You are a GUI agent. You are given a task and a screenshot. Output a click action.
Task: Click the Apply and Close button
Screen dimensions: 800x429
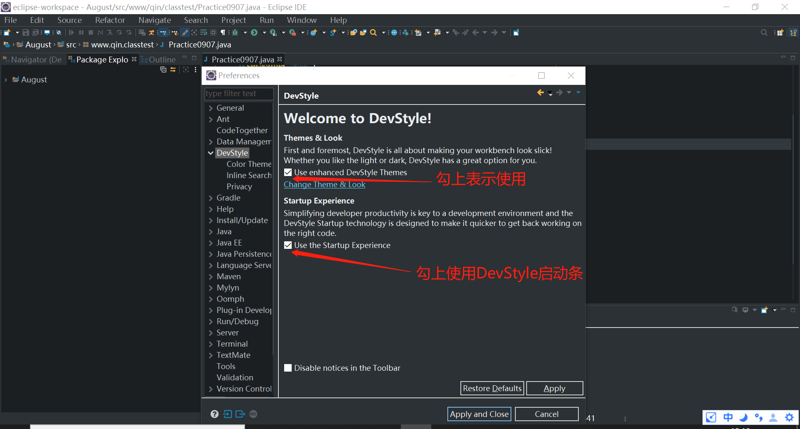pyautogui.click(x=479, y=414)
